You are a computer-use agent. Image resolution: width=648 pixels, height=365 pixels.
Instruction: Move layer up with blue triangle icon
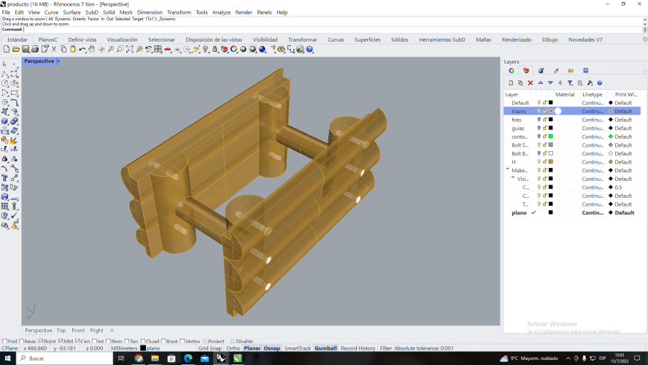click(x=541, y=83)
